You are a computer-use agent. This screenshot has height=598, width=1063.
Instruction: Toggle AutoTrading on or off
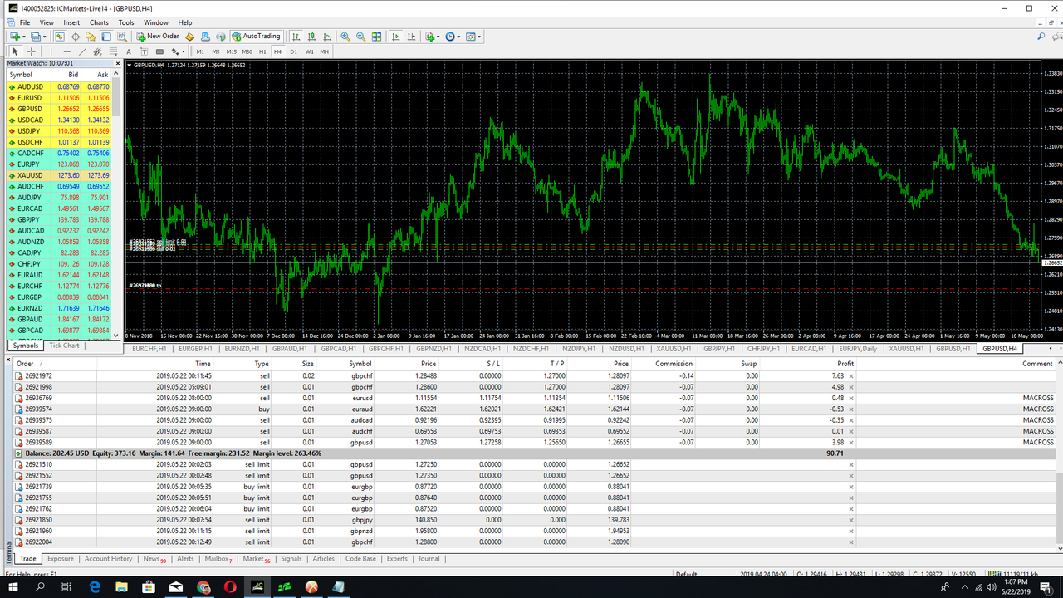click(256, 37)
